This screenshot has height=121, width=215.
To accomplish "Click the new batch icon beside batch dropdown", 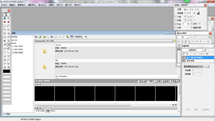I will point(205,50).
